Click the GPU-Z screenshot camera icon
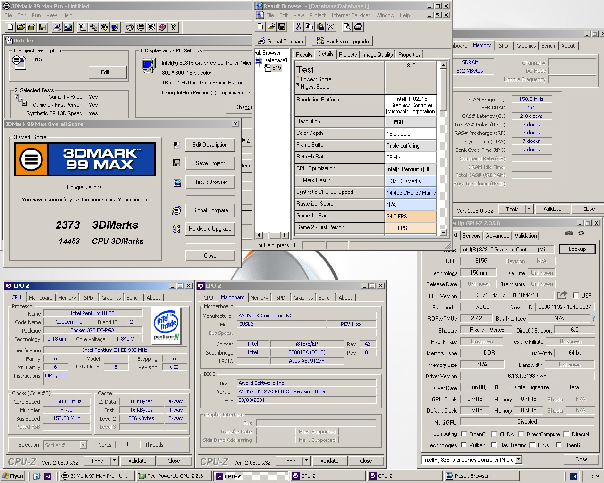The image size is (604, 483). click(x=569, y=233)
